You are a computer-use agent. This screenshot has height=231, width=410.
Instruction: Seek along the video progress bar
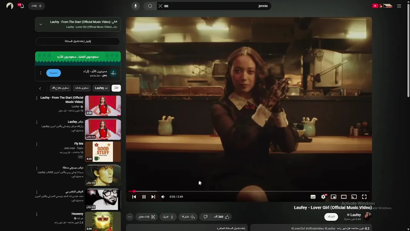249,191
